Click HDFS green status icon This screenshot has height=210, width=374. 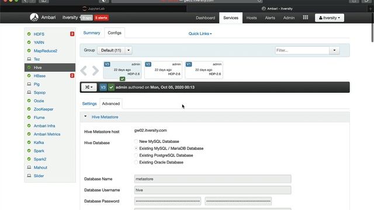[x=29, y=34]
